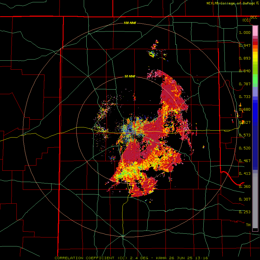Pick the light pink color bar segment near 1.000

coord(255,31)
